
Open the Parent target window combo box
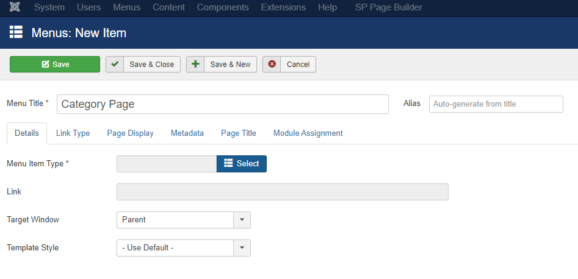(184, 220)
